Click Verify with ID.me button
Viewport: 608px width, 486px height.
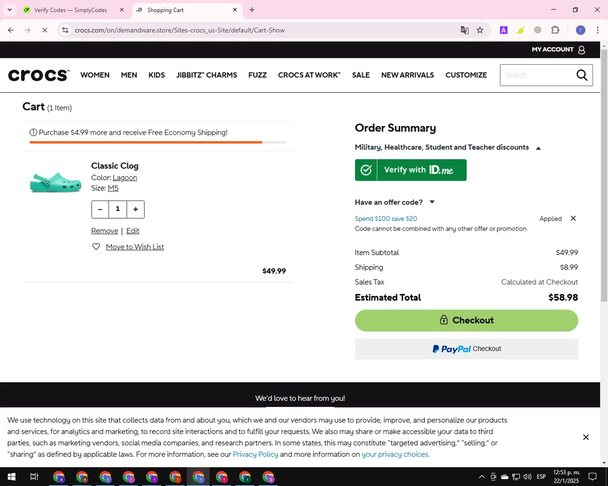pyautogui.click(x=411, y=170)
